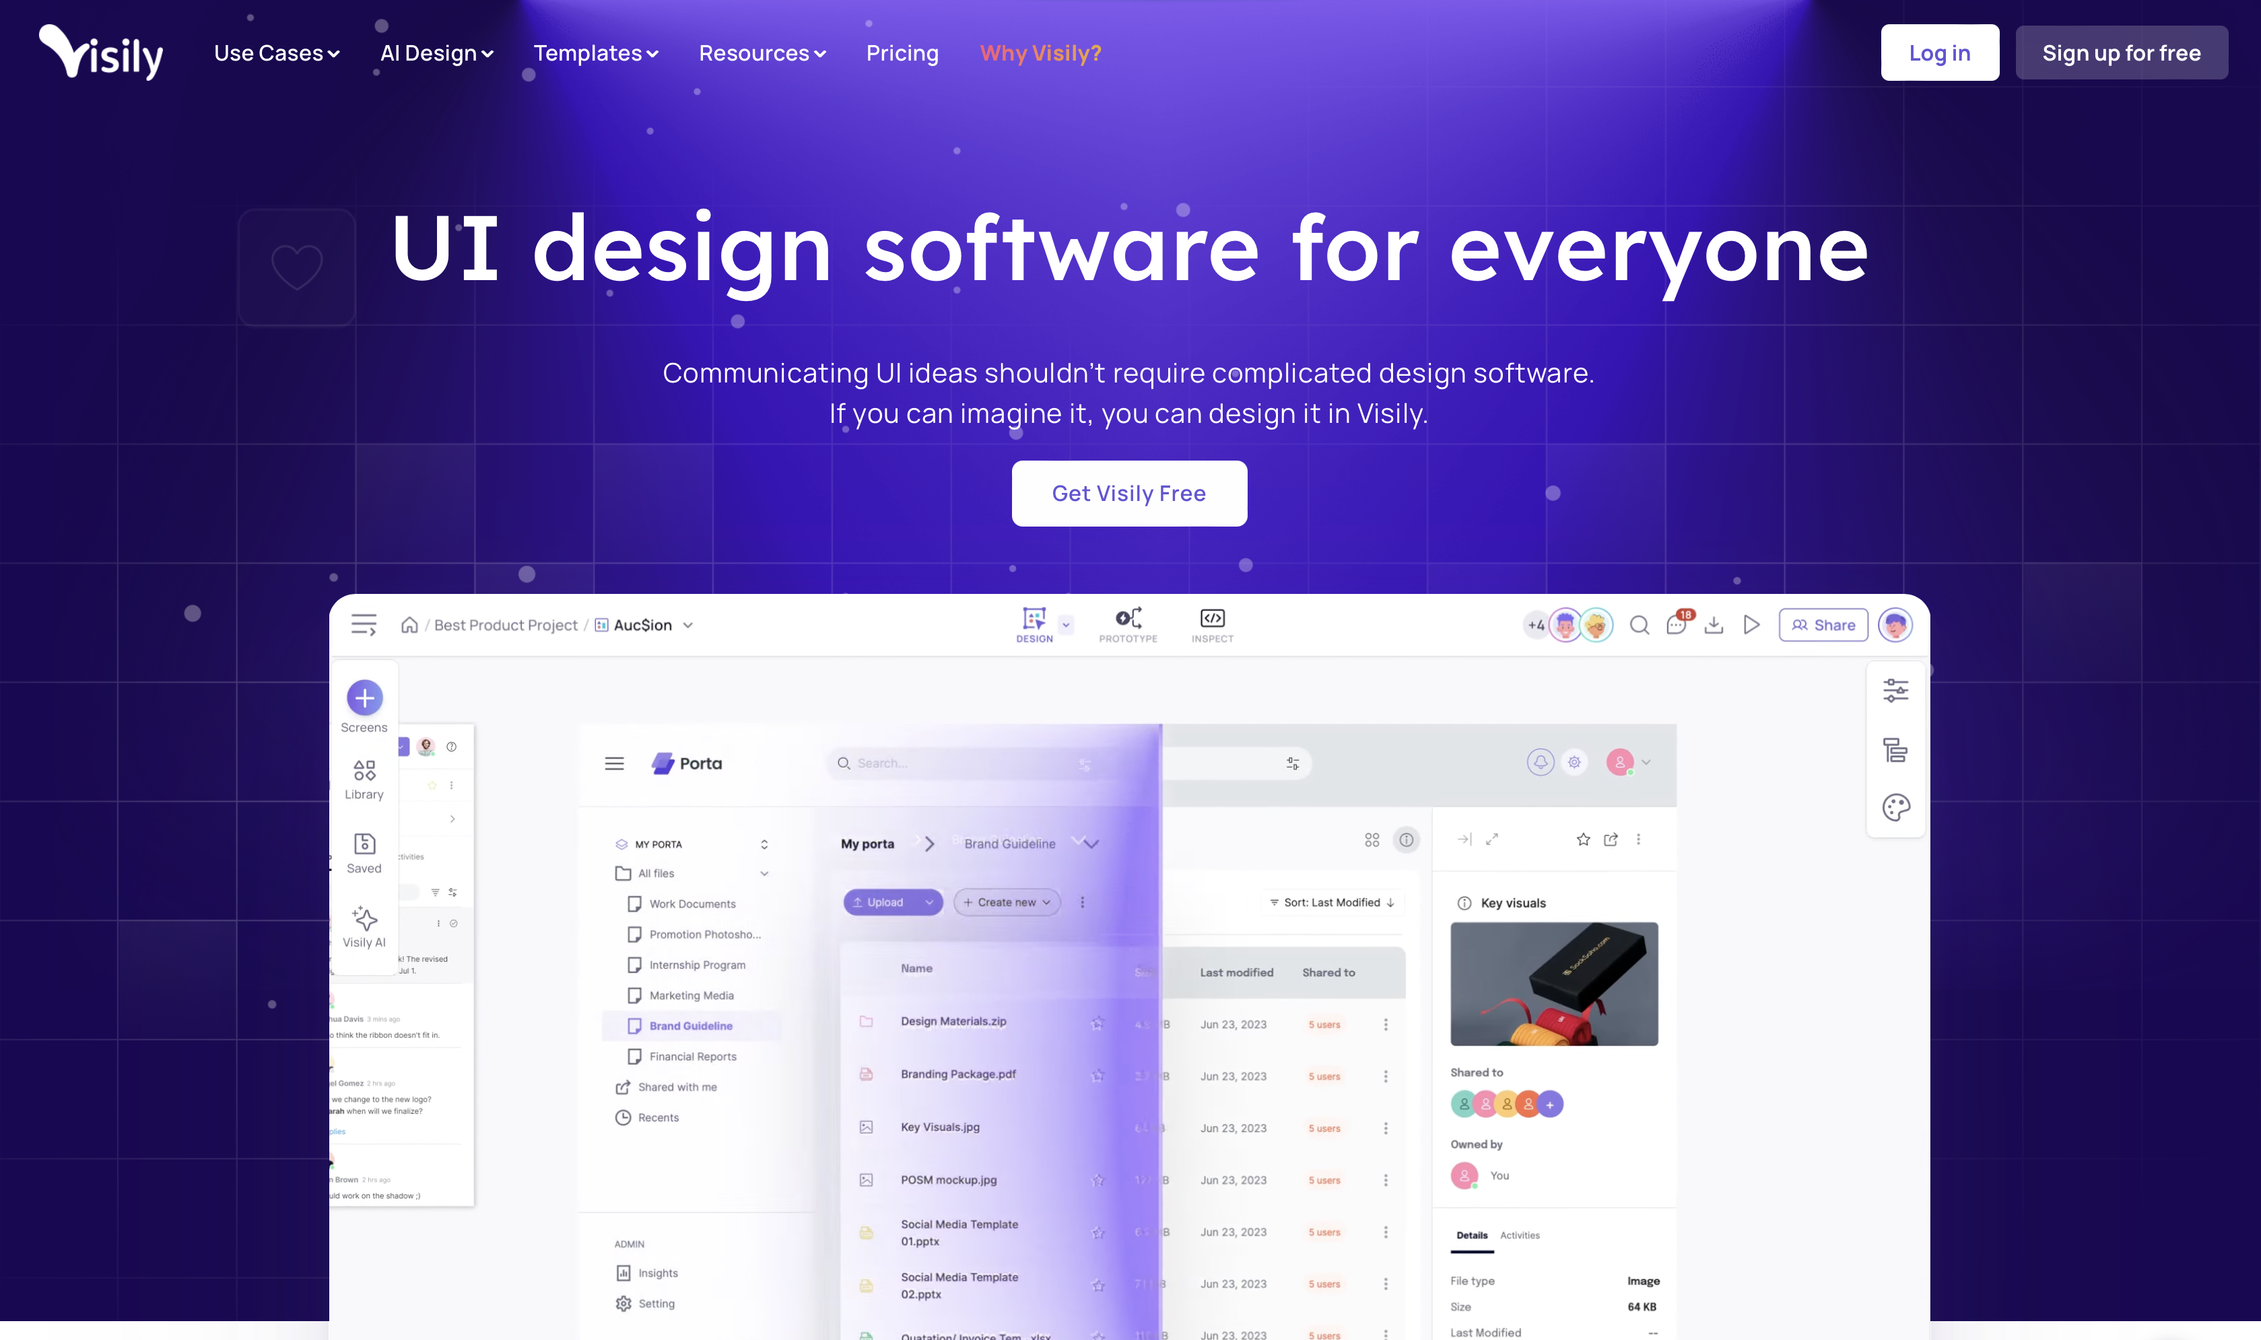
Task: Switch to the Inspect tab
Action: [1212, 624]
